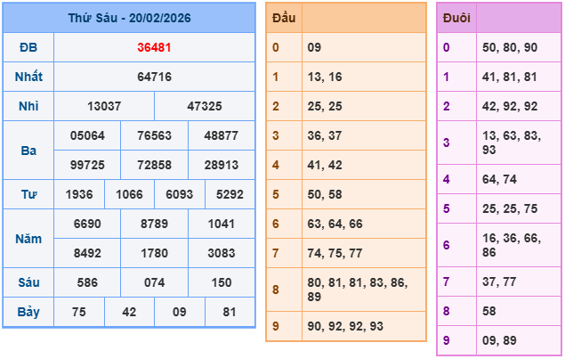
Task: Click the first prize number 64716
Action: coord(155,78)
